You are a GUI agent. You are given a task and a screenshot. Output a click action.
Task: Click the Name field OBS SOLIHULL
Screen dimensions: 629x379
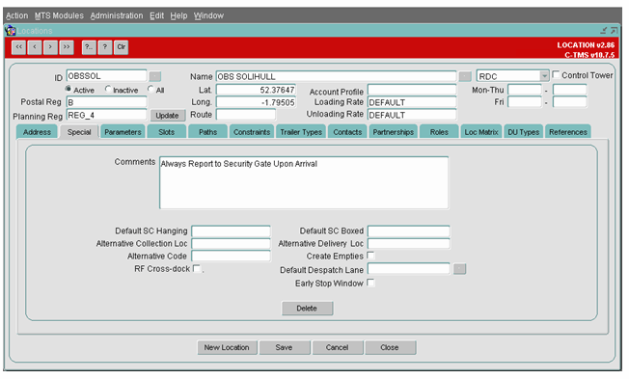(336, 76)
